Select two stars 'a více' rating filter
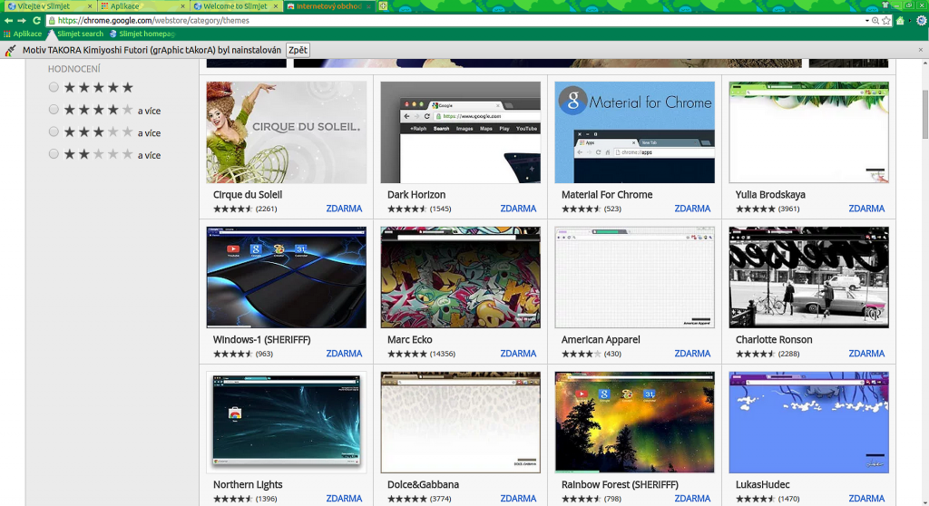The image size is (929, 506). [54, 154]
